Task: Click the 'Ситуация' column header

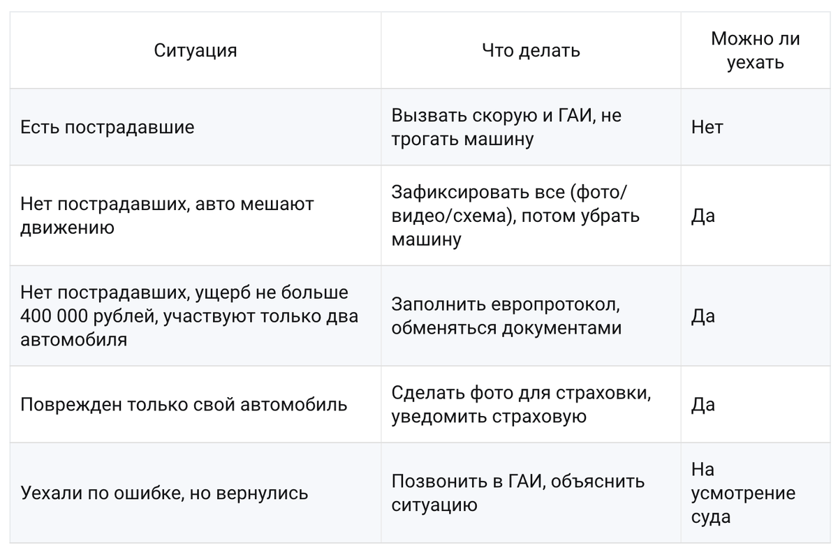Action: pos(196,50)
